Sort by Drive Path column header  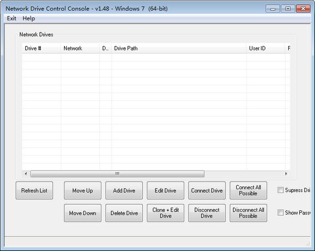[x=179, y=48]
